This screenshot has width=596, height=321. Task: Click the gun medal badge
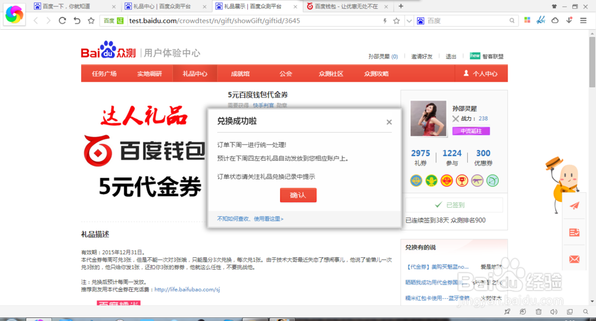477,180
